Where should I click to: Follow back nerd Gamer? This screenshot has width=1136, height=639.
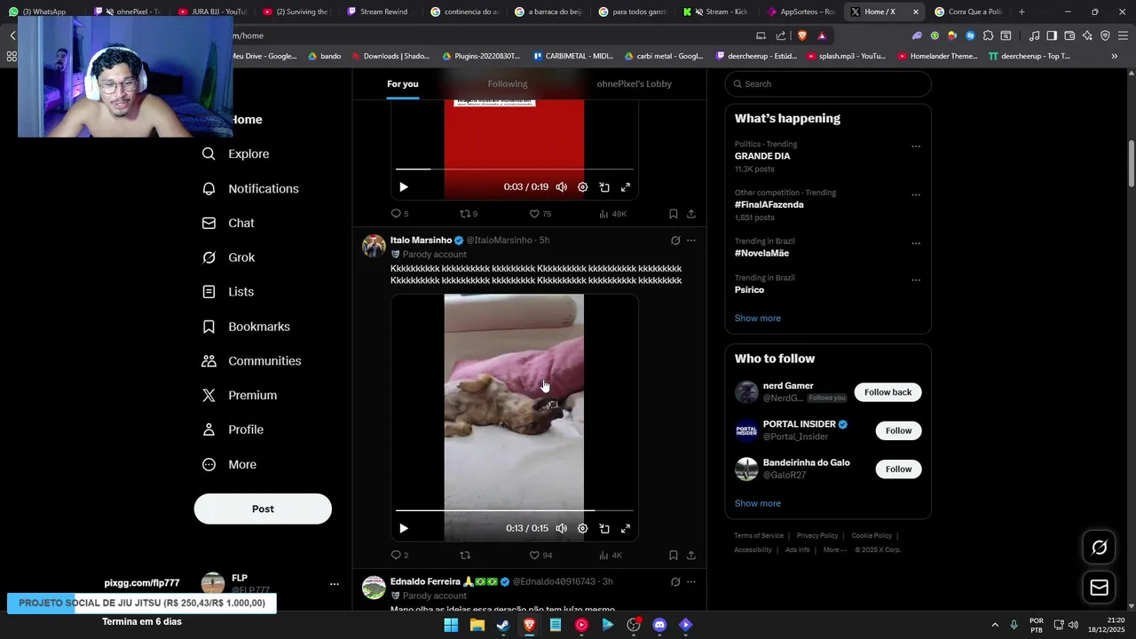coord(887,392)
